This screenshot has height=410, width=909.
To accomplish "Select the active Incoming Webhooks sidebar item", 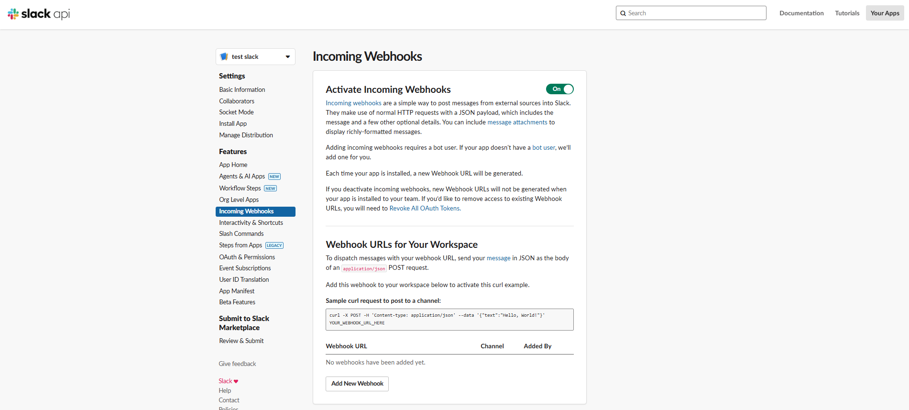I will click(255, 211).
